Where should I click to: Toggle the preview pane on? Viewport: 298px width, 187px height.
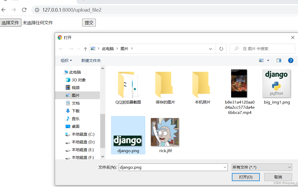[279, 60]
